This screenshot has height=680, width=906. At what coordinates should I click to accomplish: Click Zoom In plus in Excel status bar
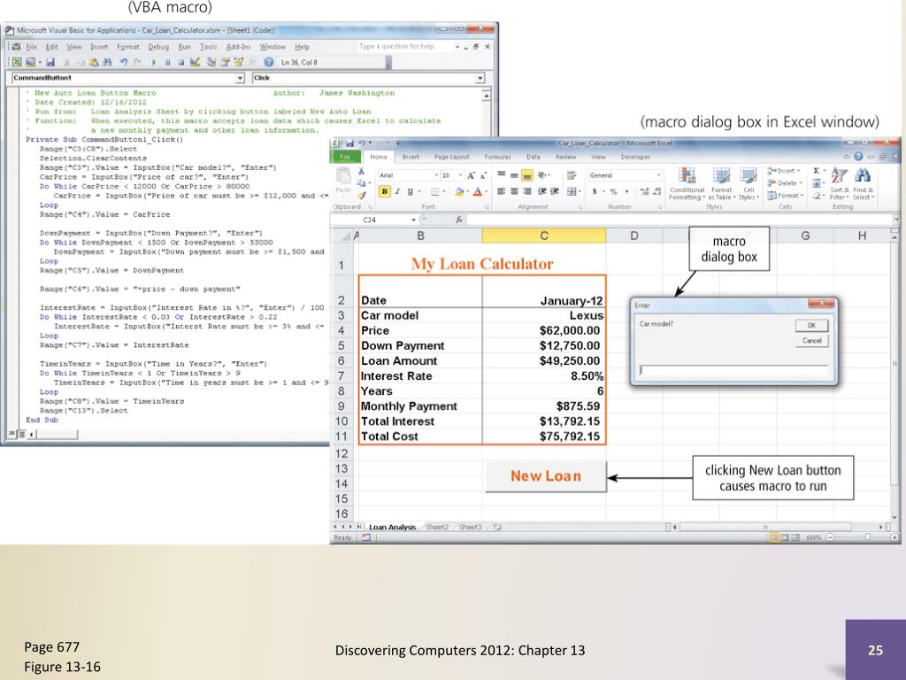click(894, 537)
